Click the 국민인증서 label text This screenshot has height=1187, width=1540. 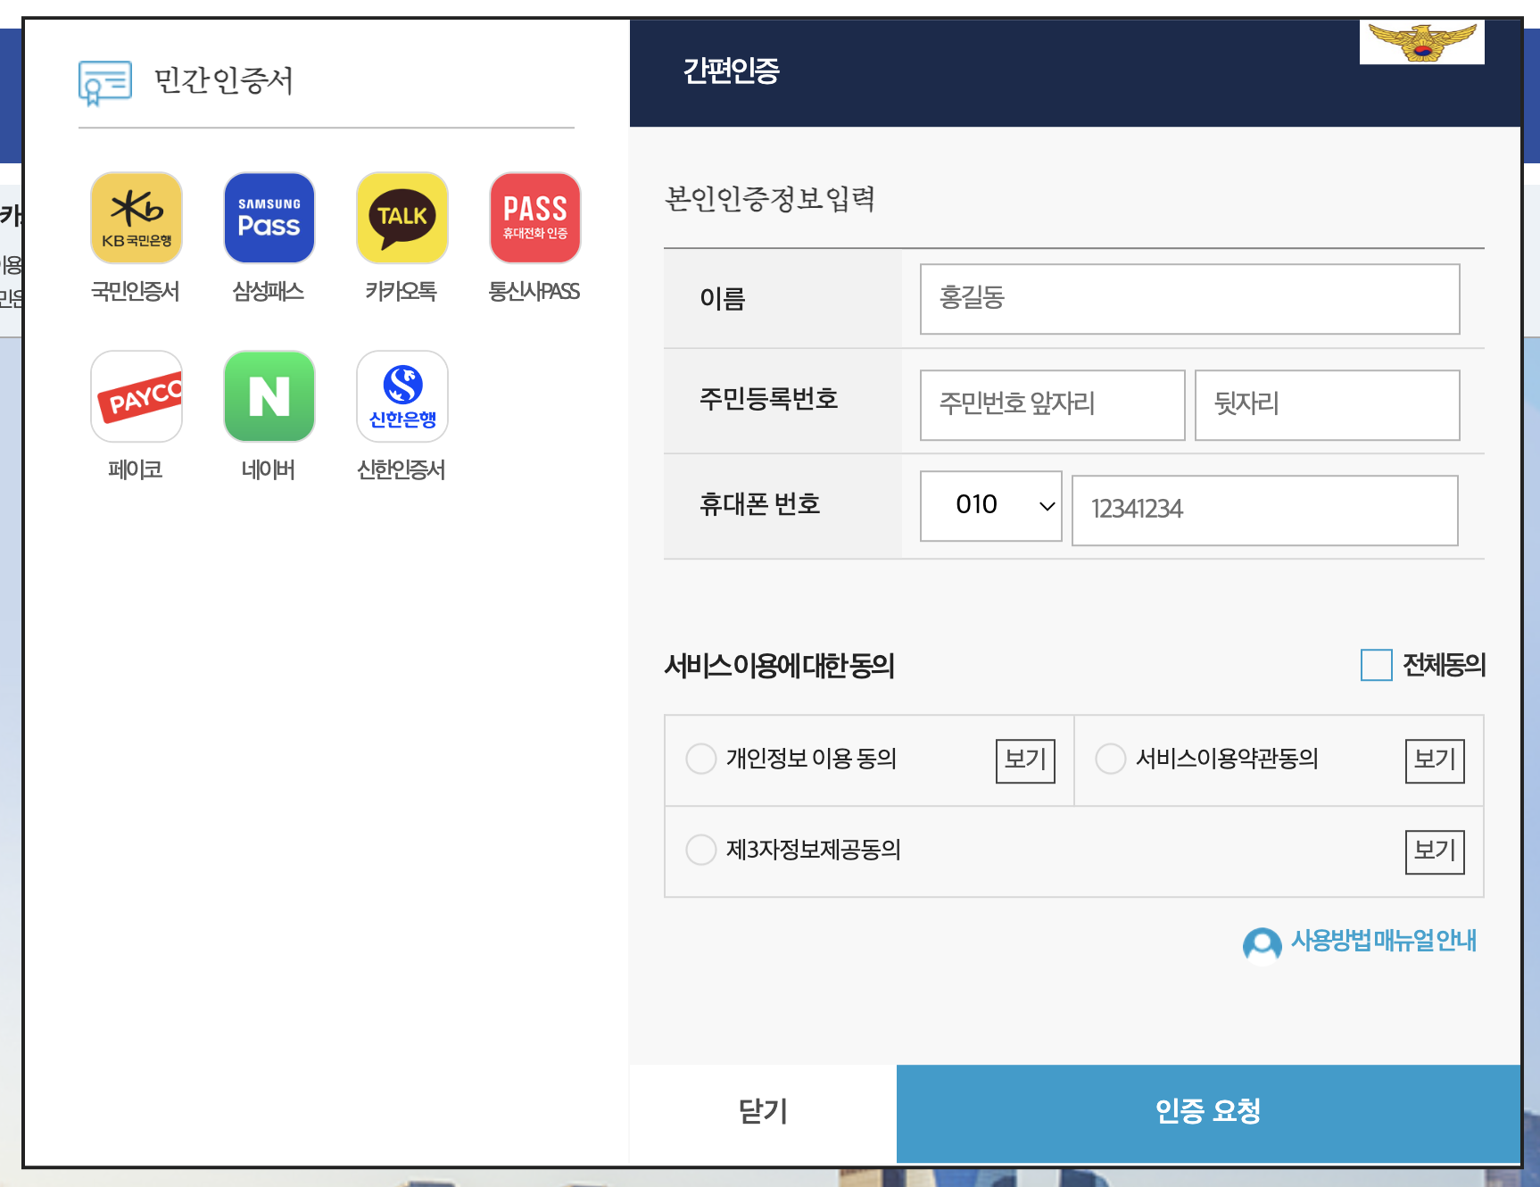coord(136,292)
